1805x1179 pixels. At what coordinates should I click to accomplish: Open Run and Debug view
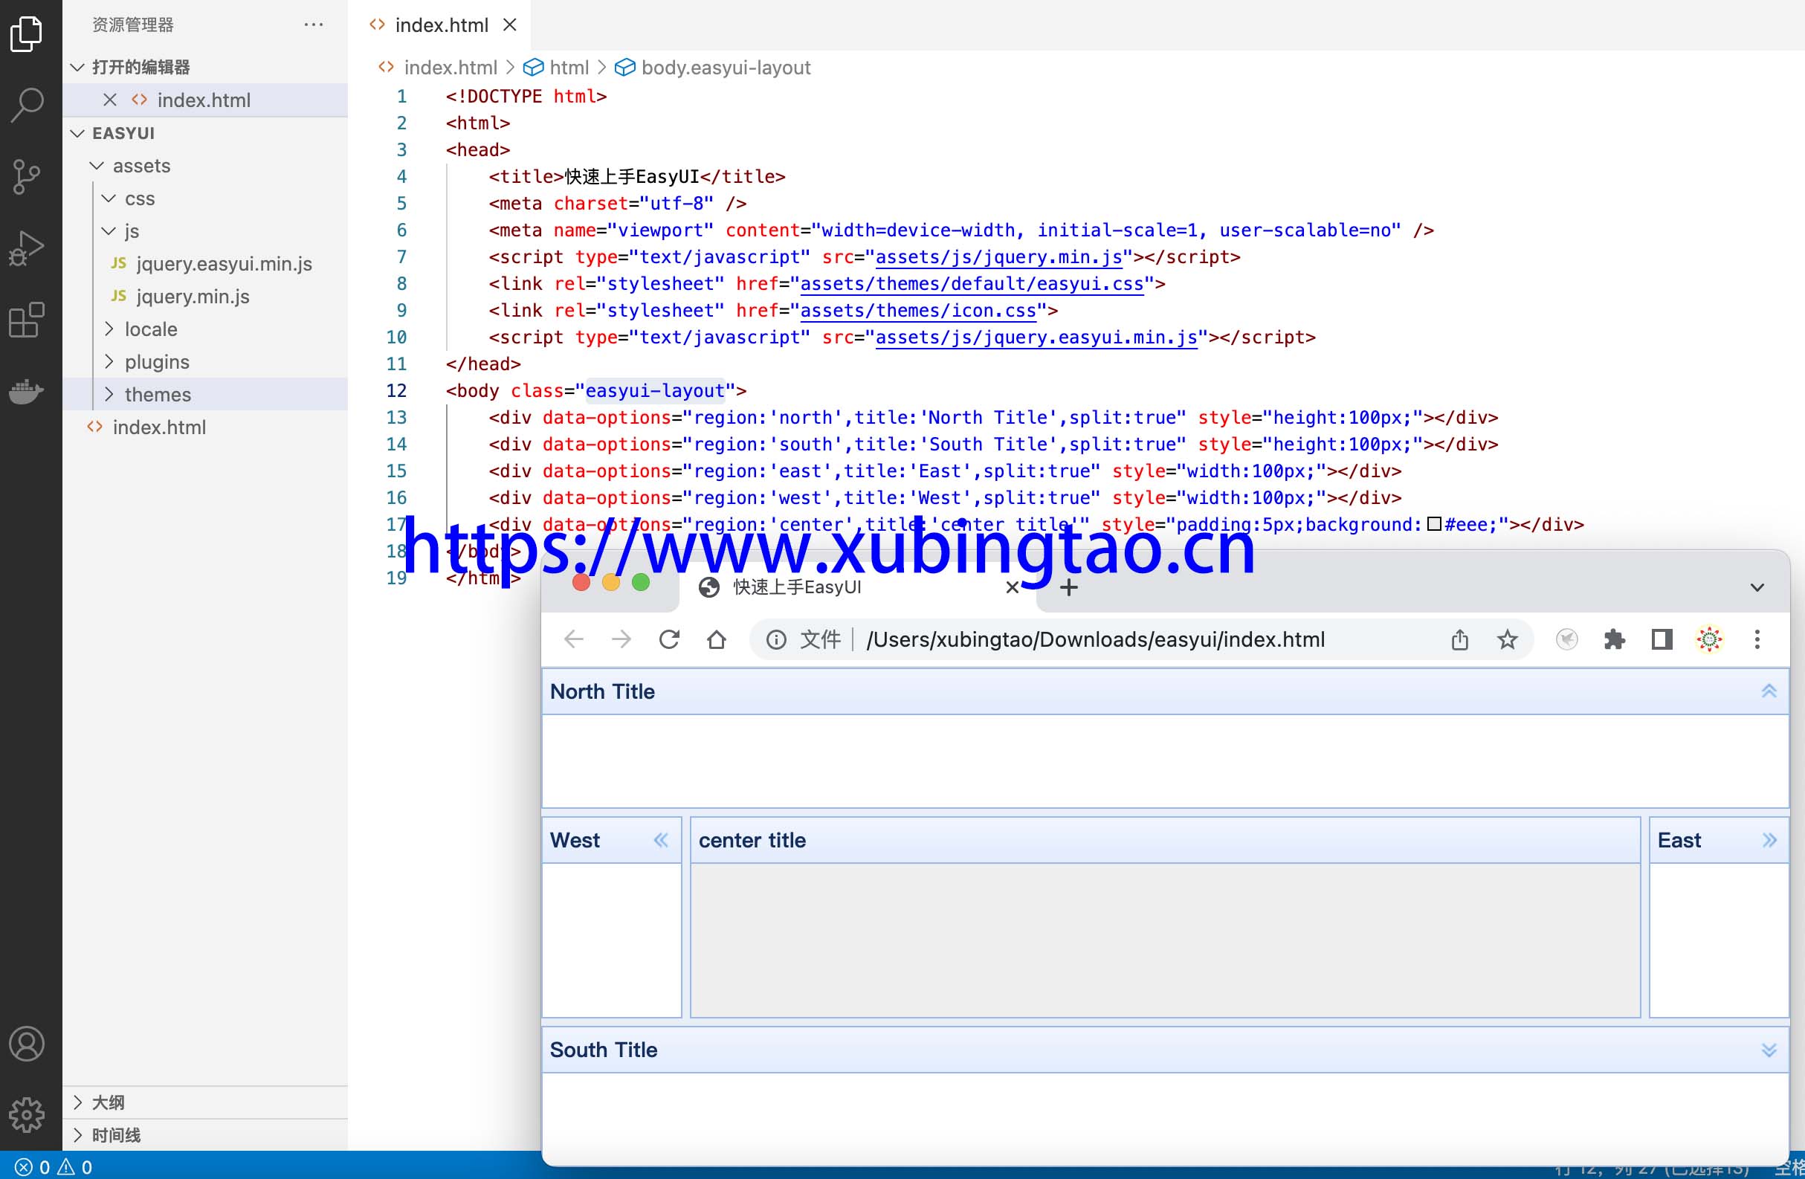[x=28, y=248]
